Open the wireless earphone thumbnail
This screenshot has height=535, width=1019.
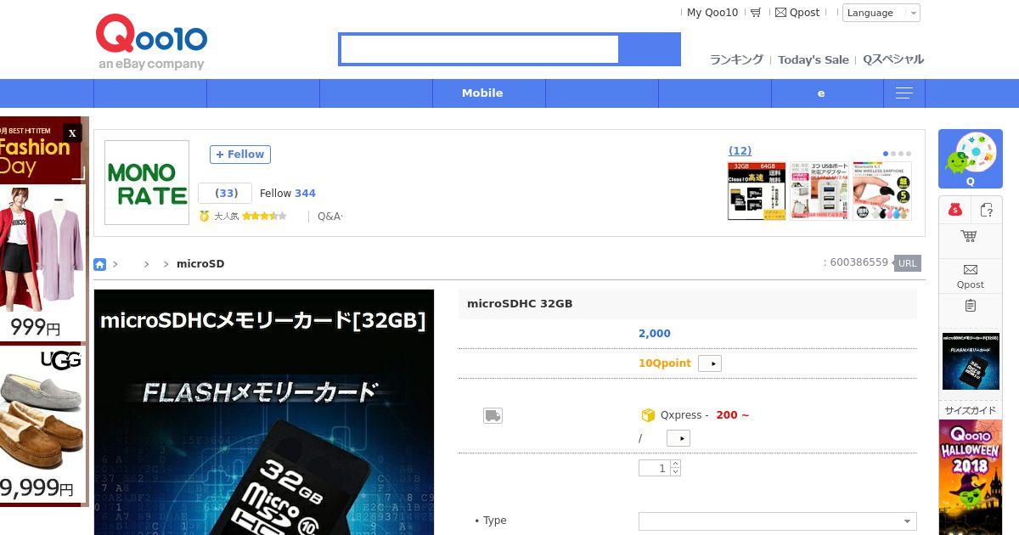tap(882, 191)
